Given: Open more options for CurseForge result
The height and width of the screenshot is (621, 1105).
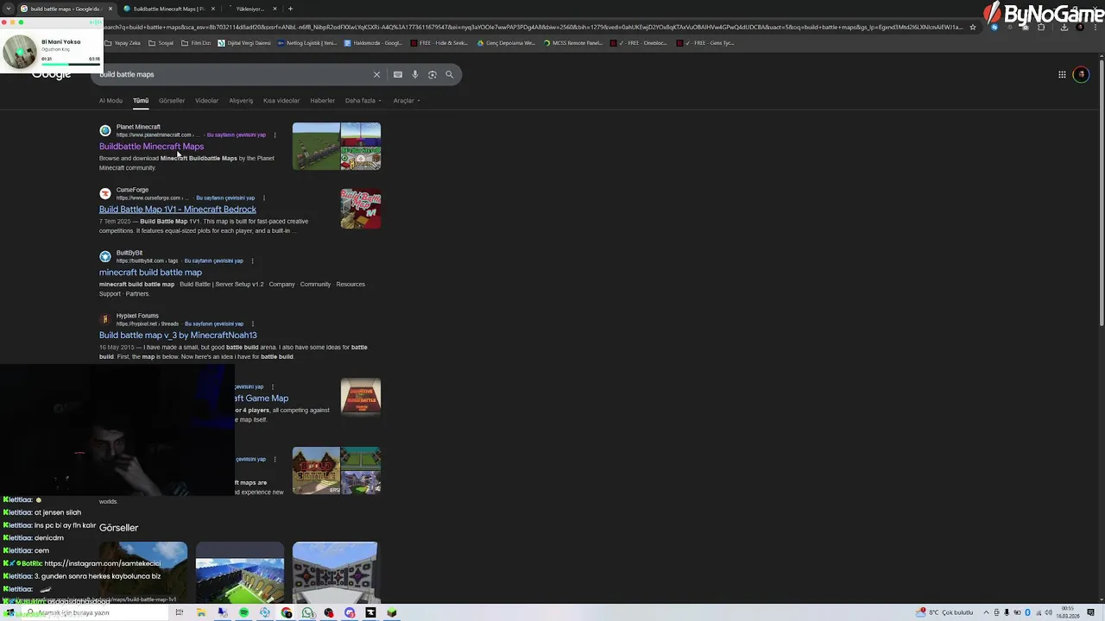Looking at the screenshot, I should 263,198.
